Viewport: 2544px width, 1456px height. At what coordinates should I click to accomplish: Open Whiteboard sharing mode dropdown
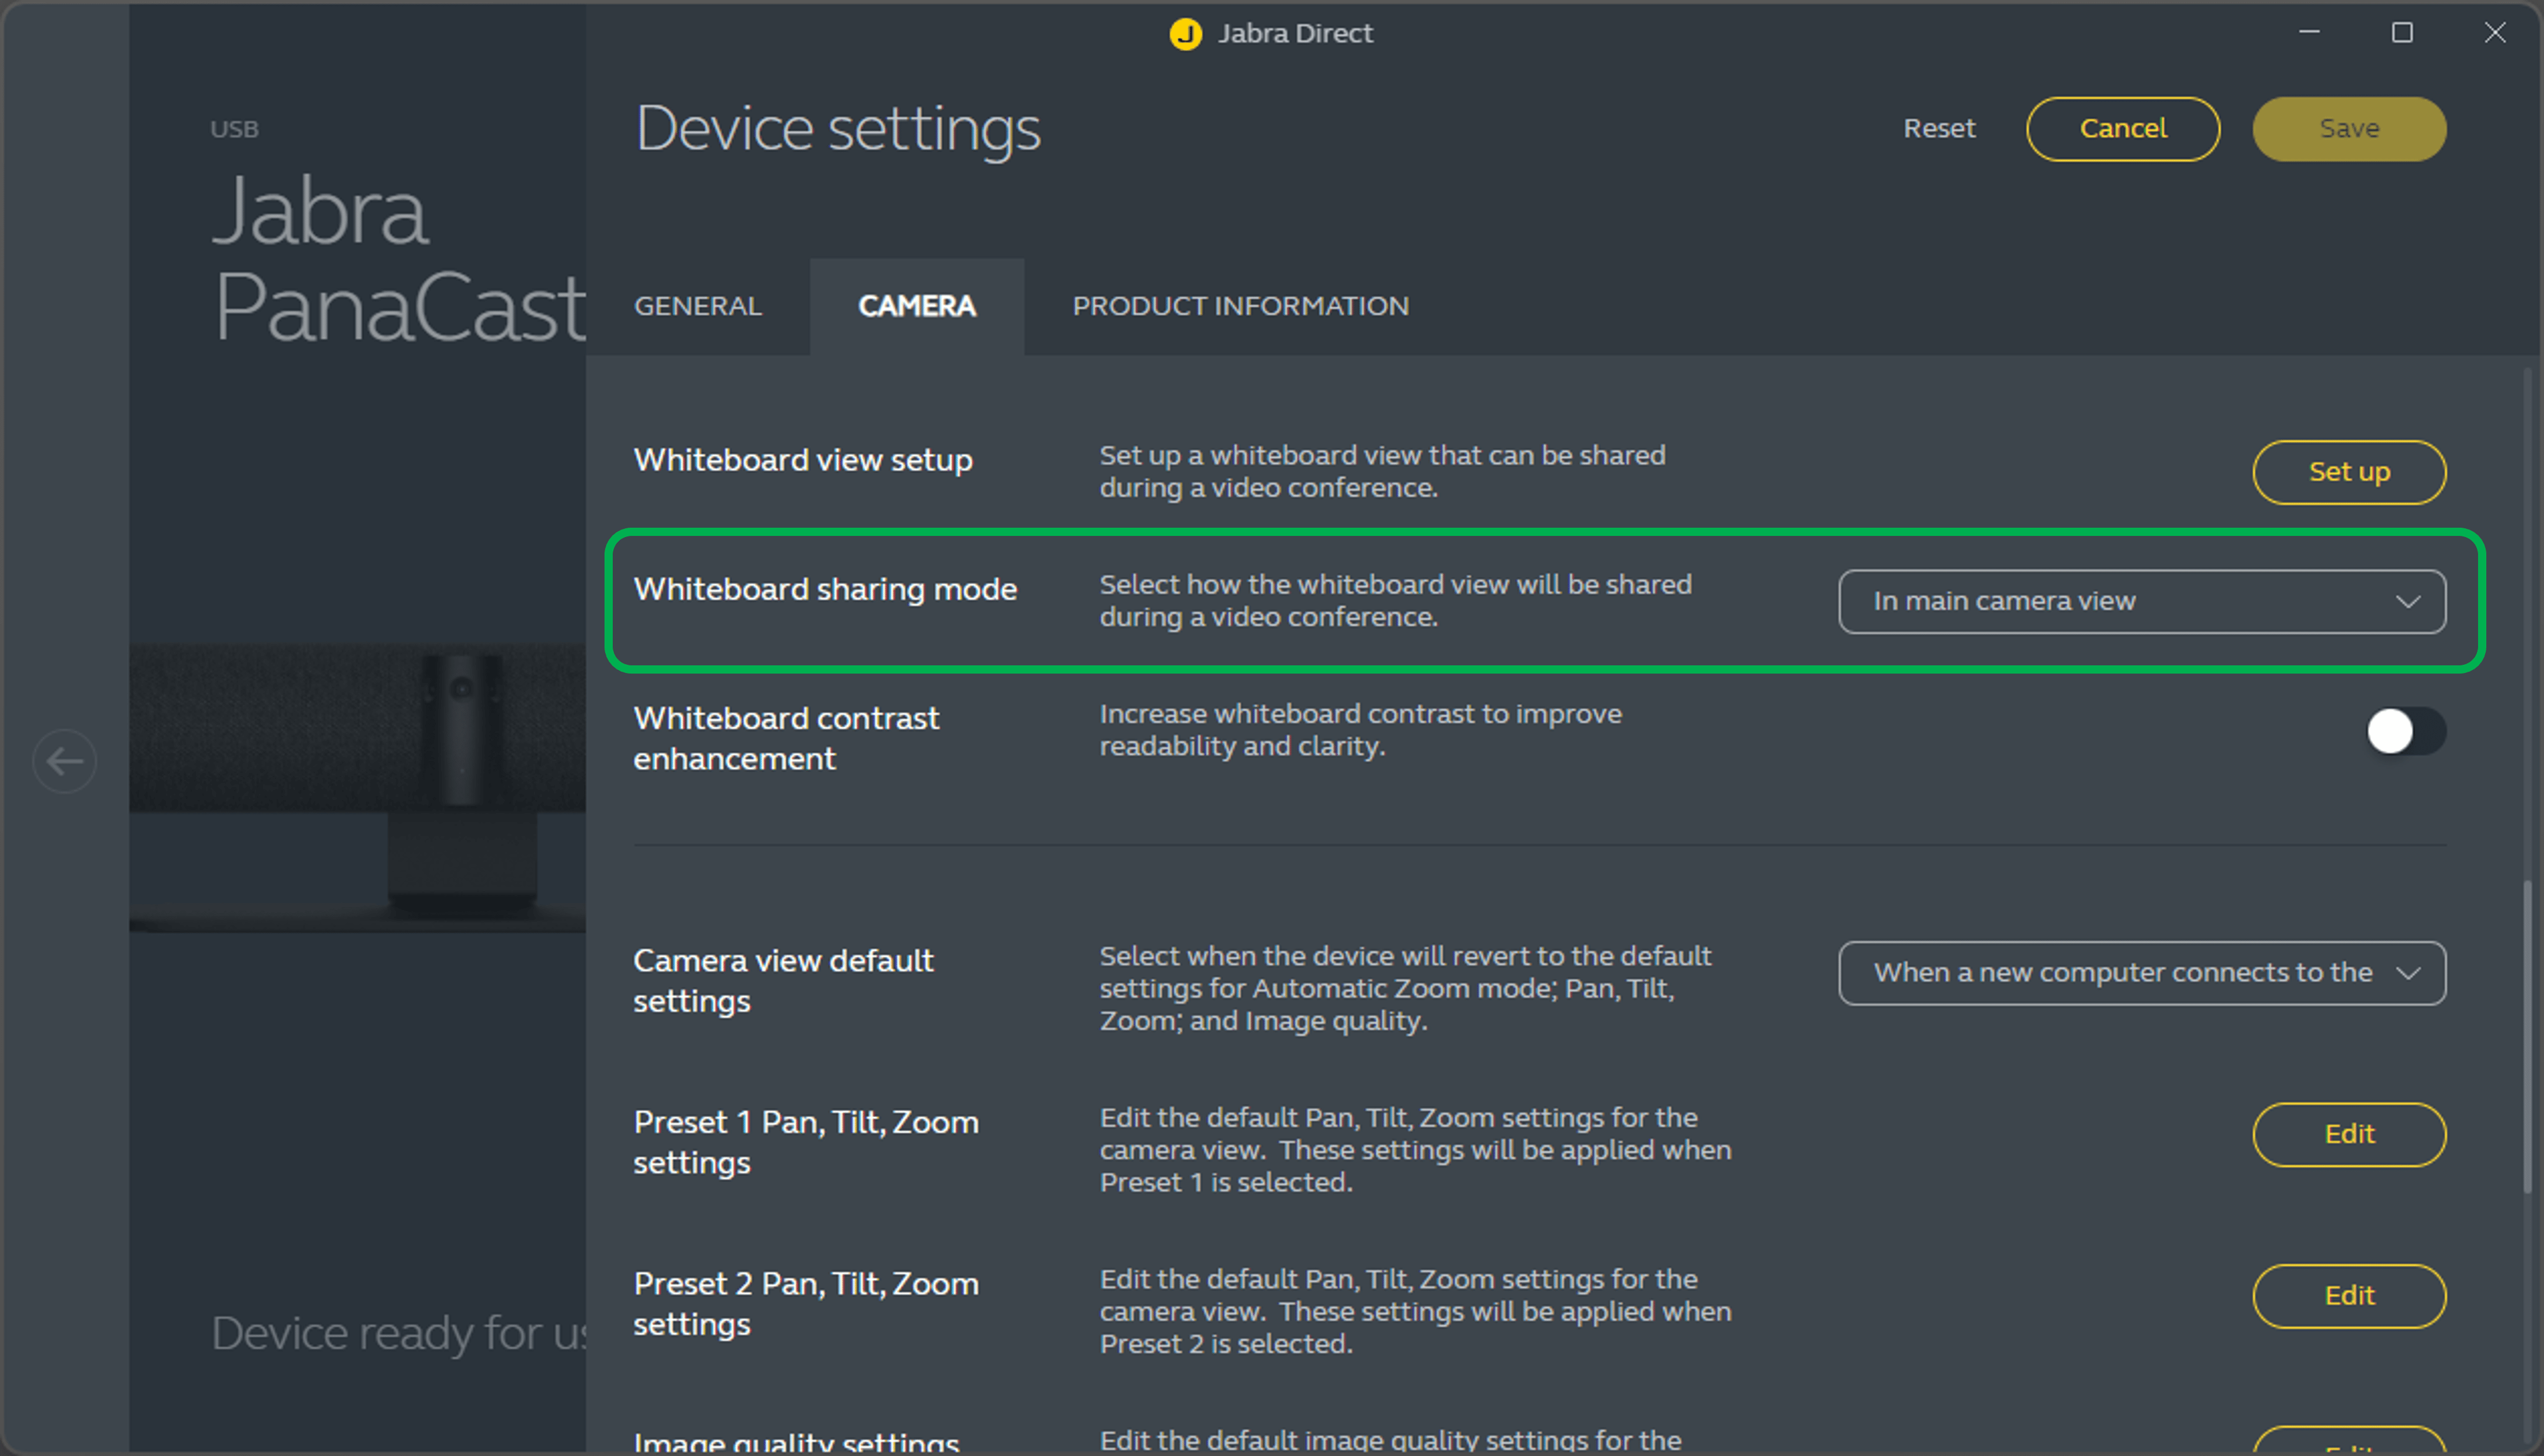click(2141, 601)
